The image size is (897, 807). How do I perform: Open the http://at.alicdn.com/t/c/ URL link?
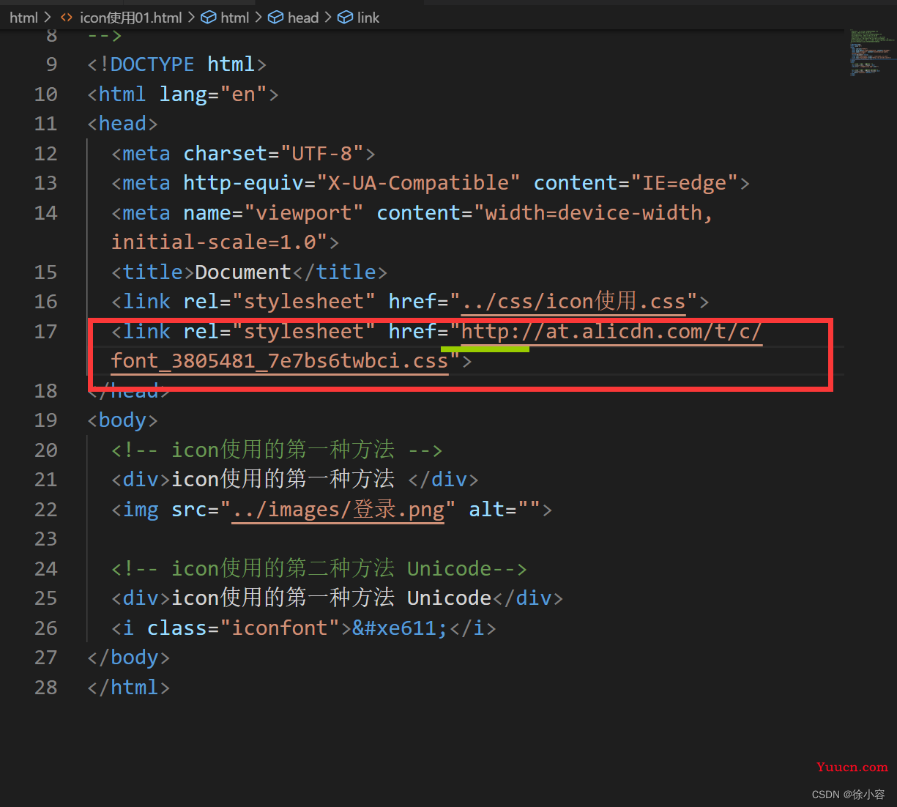coord(611,332)
